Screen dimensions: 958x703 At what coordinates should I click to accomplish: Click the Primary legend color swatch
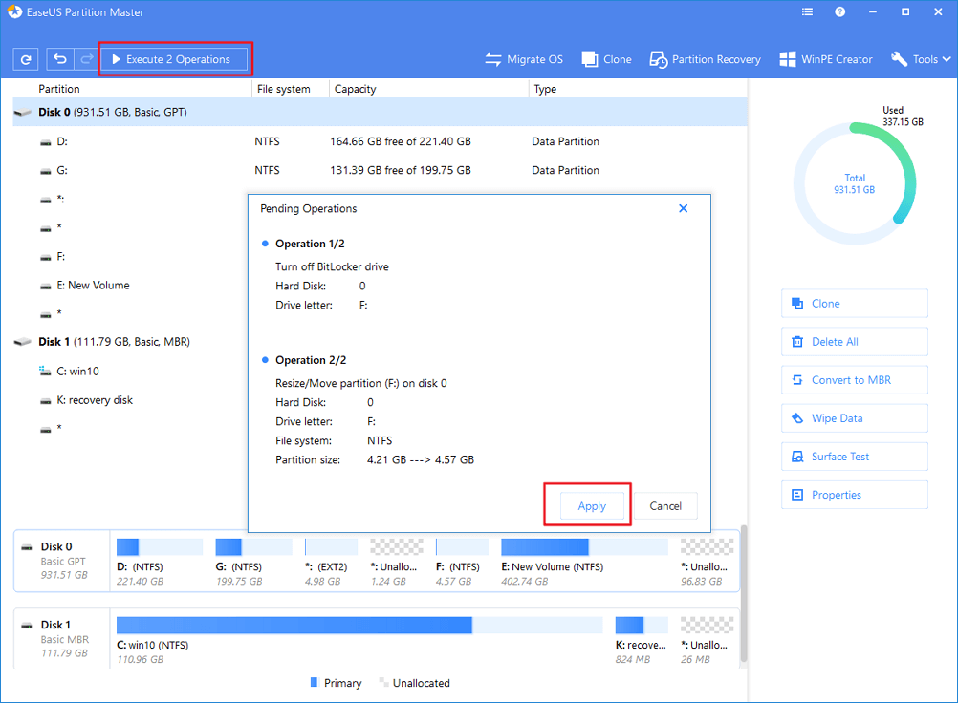tap(314, 682)
